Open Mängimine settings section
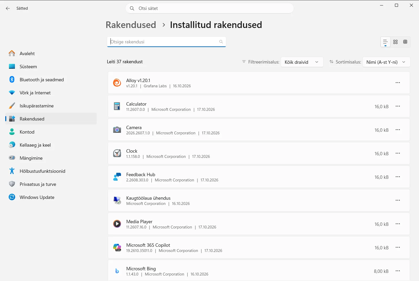419x281 pixels. click(51, 158)
